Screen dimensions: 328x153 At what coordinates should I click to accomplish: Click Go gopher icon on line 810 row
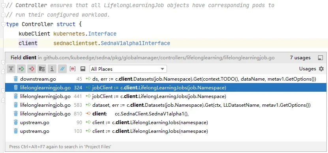tap(16, 113)
